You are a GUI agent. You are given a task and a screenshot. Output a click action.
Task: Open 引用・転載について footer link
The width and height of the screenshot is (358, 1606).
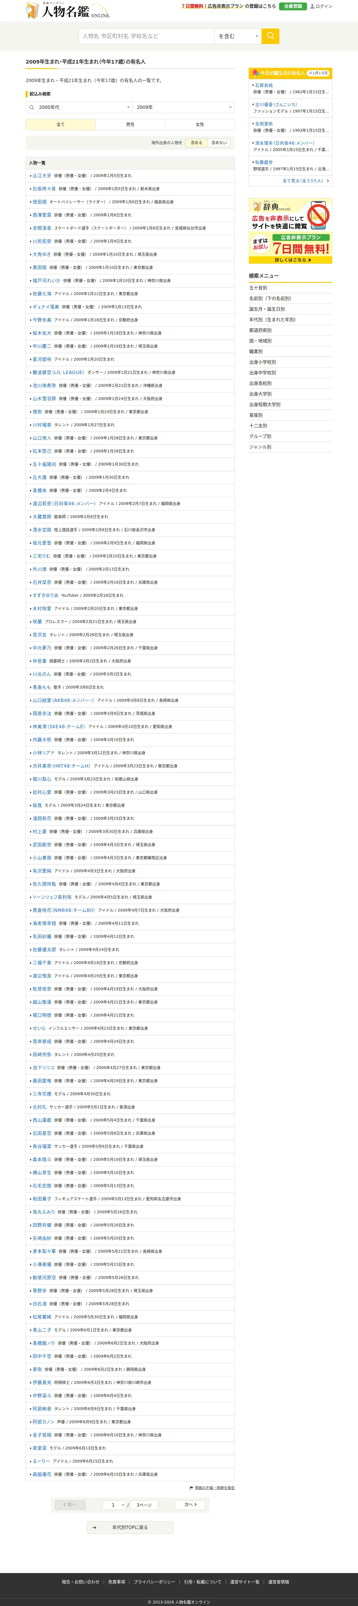tap(202, 1582)
